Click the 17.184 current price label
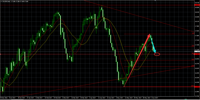The height and width of the screenshot is (100, 200). [x=197, y=52]
